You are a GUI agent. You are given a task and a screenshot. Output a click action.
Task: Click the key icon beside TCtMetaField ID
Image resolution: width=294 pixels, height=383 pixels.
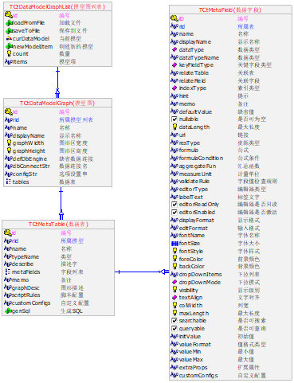[x=174, y=18]
